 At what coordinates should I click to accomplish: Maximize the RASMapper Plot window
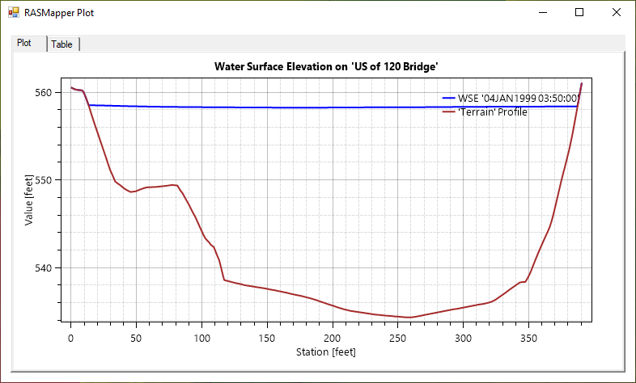(579, 13)
